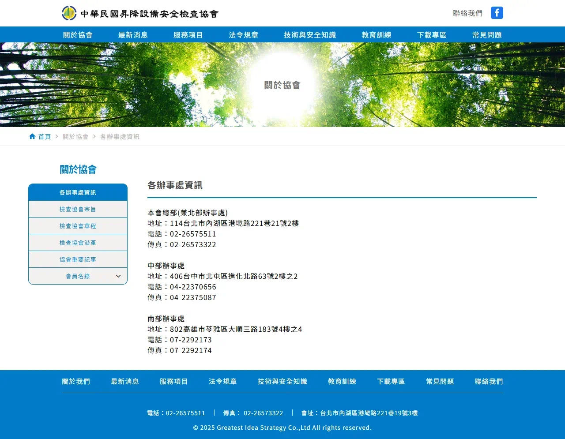Image resolution: width=565 pixels, height=439 pixels.
Task: Select 各辦事處資訊 in the sidebar
Action: 78,192
